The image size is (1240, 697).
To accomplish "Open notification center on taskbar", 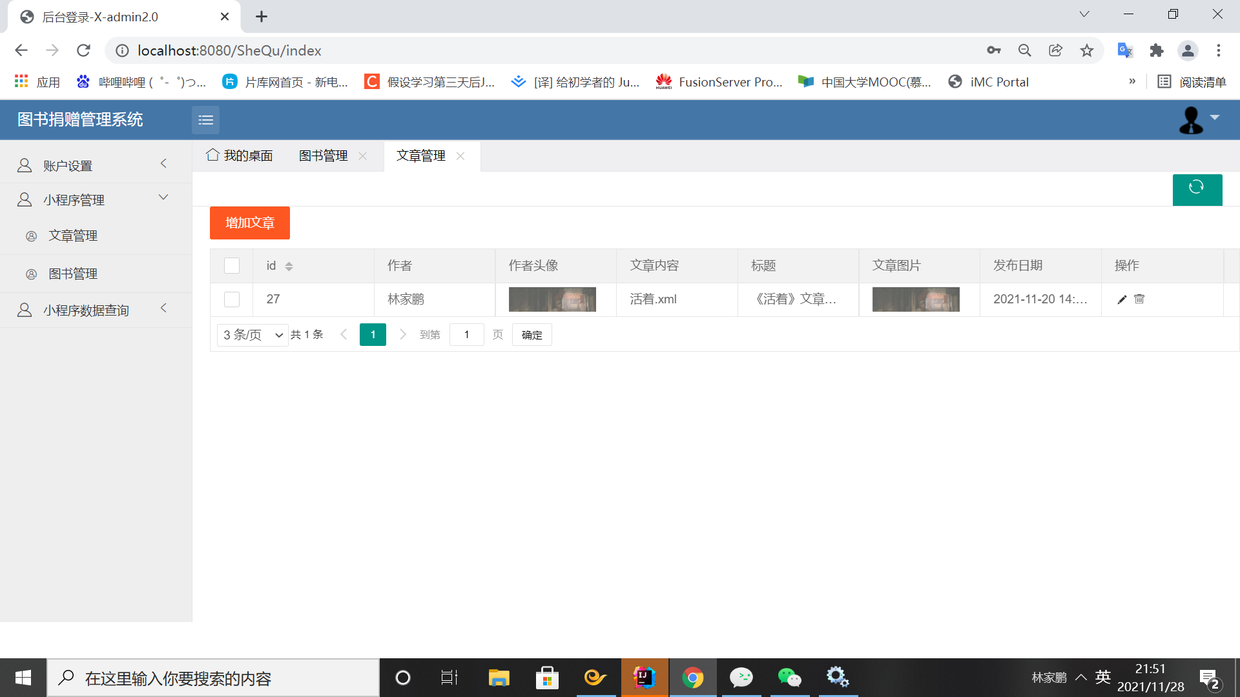I will tap(1209, 679).
